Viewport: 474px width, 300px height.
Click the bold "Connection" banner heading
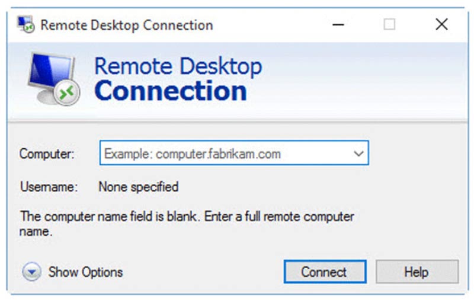(x=170, y=91)
